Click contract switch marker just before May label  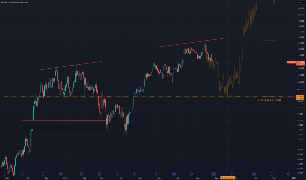[135, 174]
